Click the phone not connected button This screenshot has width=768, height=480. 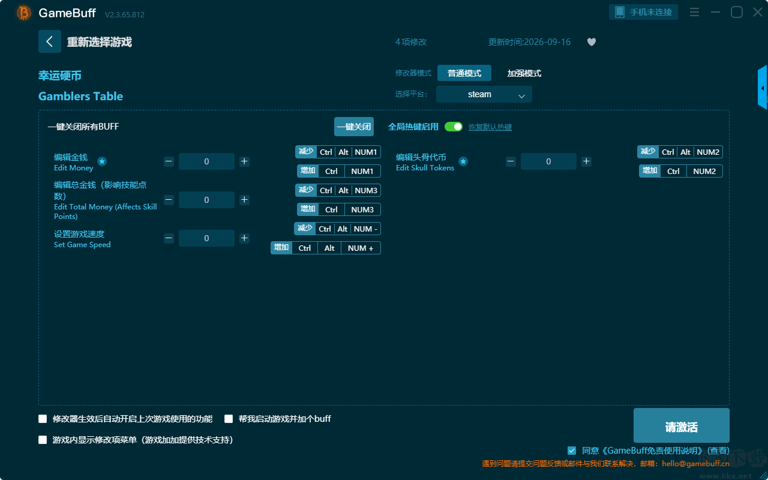pyautogui.click(x=644, y=12)
